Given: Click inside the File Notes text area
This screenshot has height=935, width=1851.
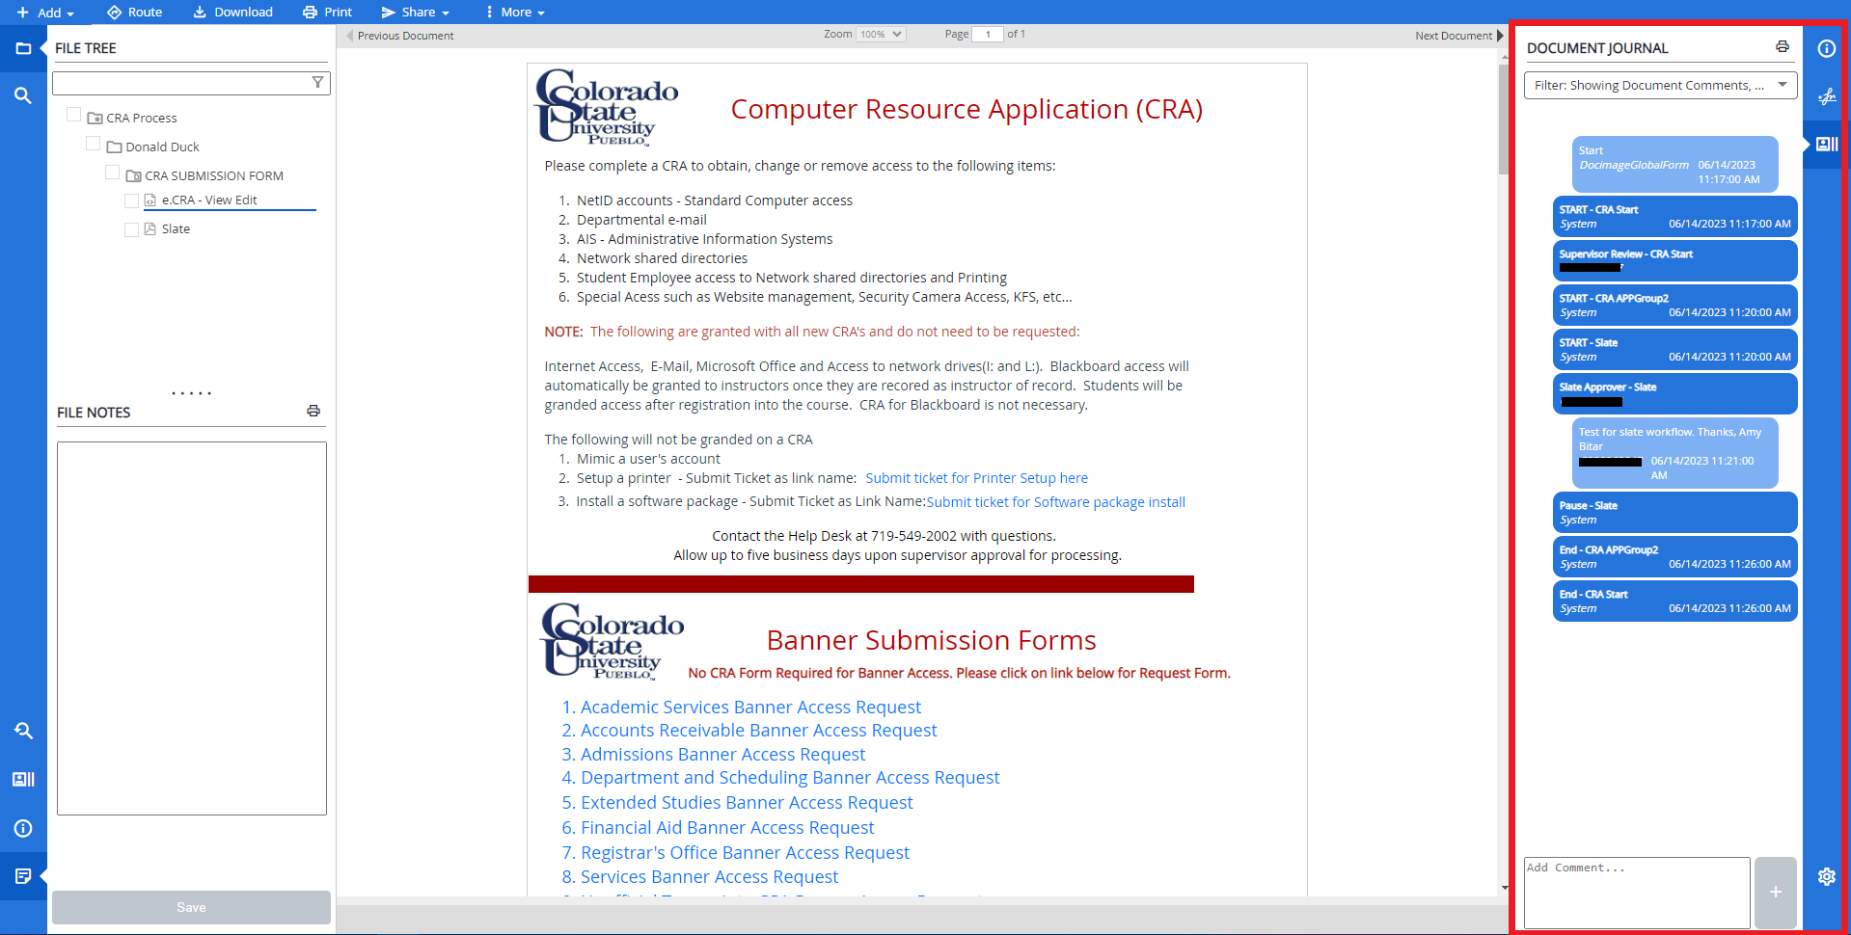Looking at the screenshot, I should (192, 628).
